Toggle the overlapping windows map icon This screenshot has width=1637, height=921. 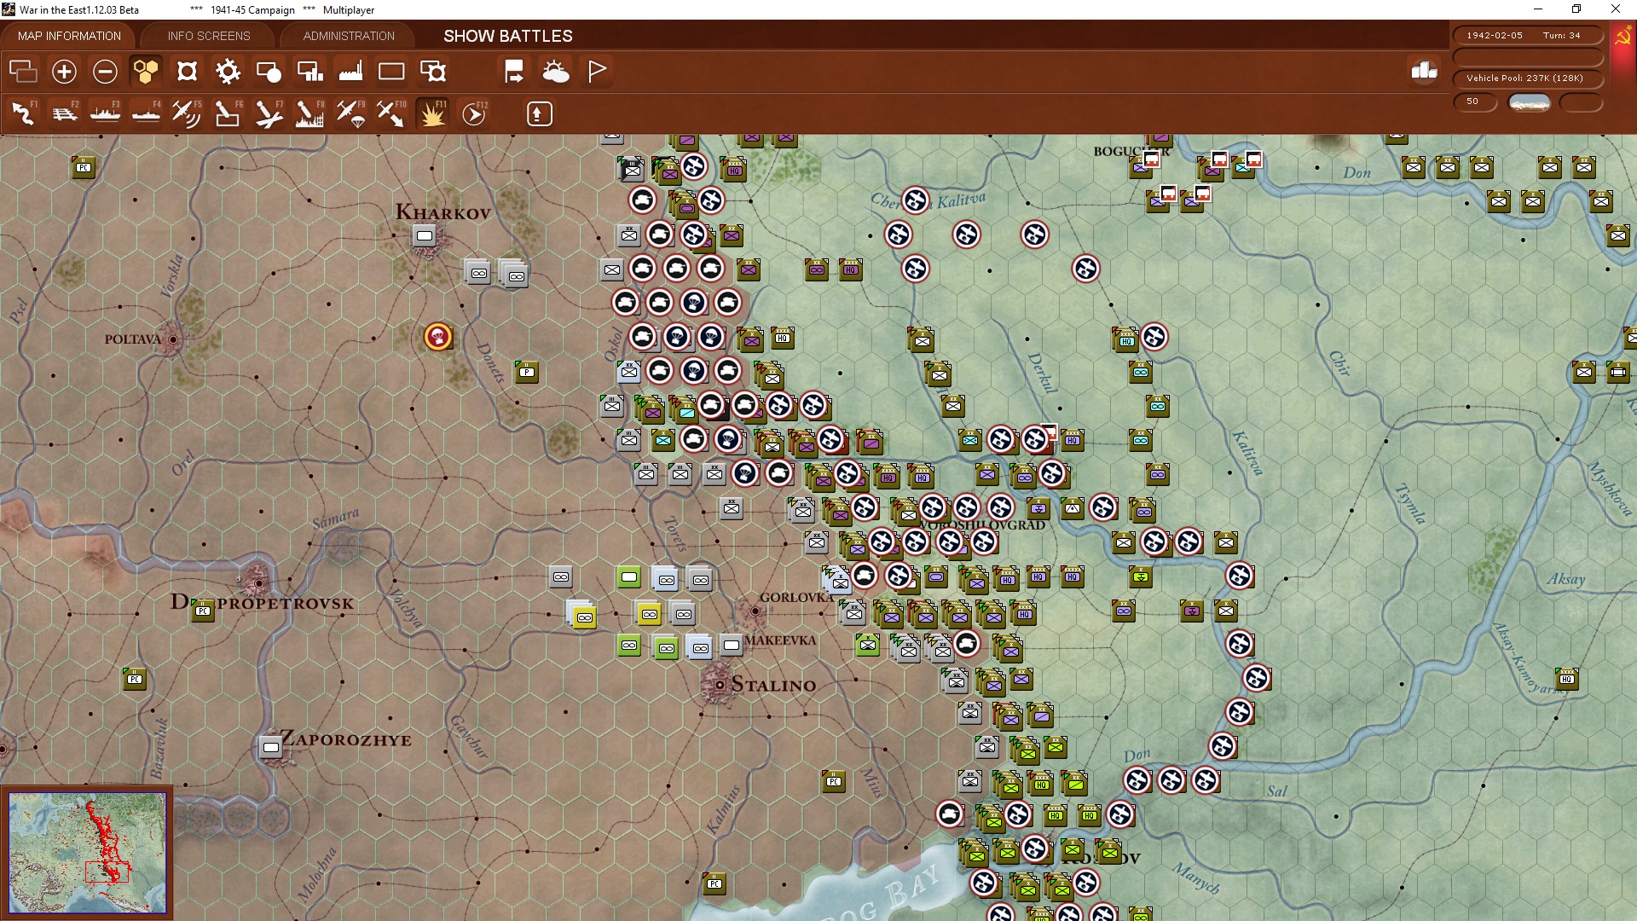pos(23,72)
